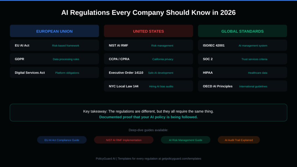Image resolution: width=297 pixels, height=167 pixels.
Task: Click the key takeaway summary box
Action: pos(148,112)
